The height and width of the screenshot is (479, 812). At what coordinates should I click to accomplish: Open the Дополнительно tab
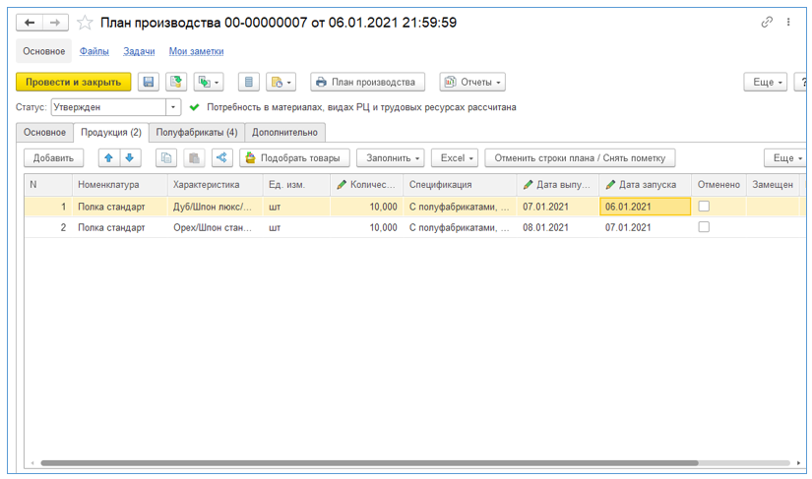click(x=284, y=132)
